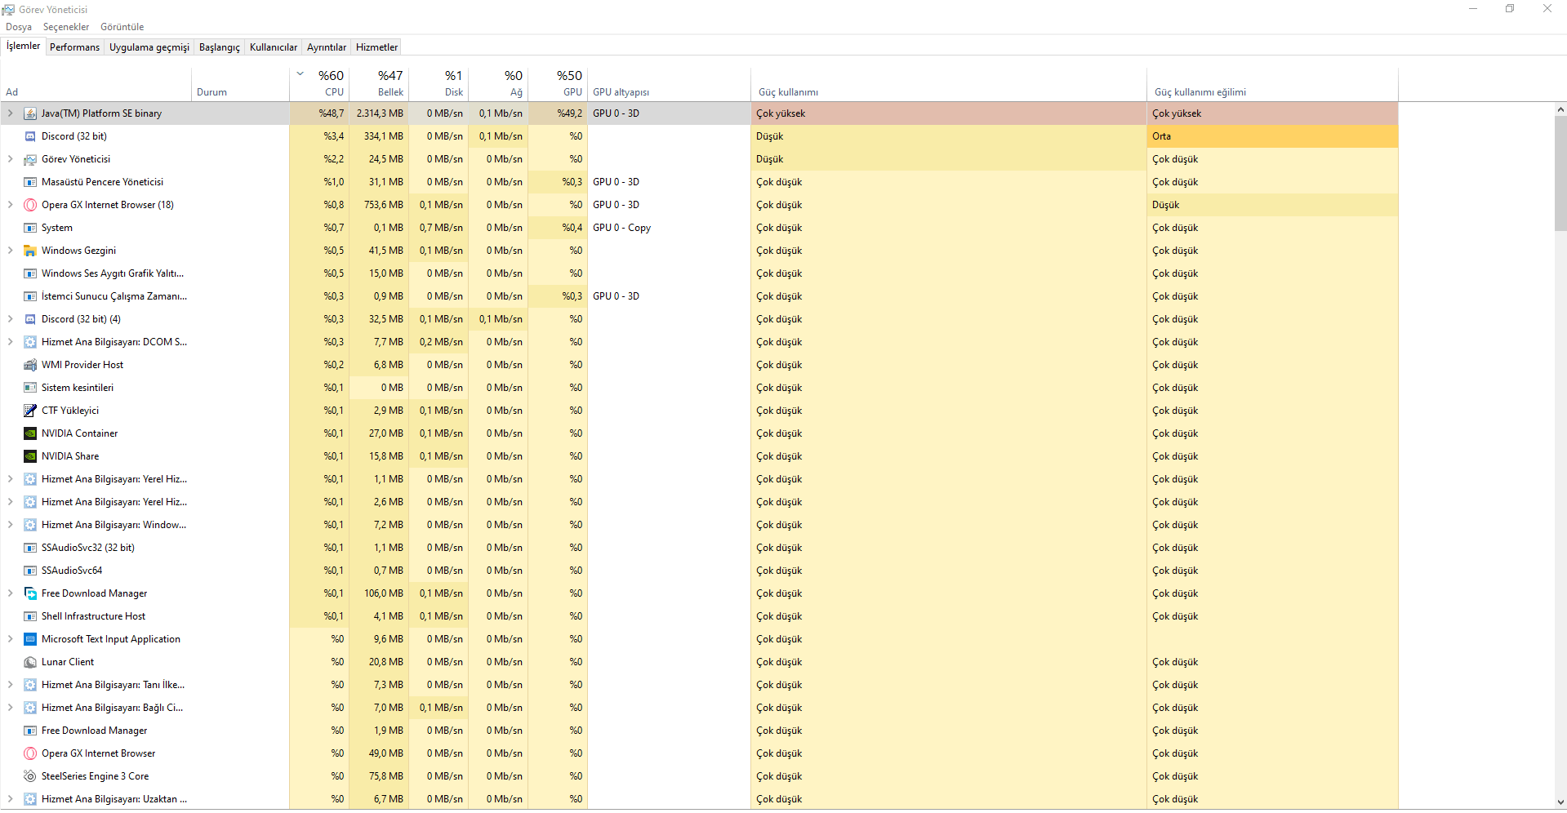The image size is (1567, 813).
Task: Expand Microsoft Text Input Application group
Action: (x=10, y=639)
